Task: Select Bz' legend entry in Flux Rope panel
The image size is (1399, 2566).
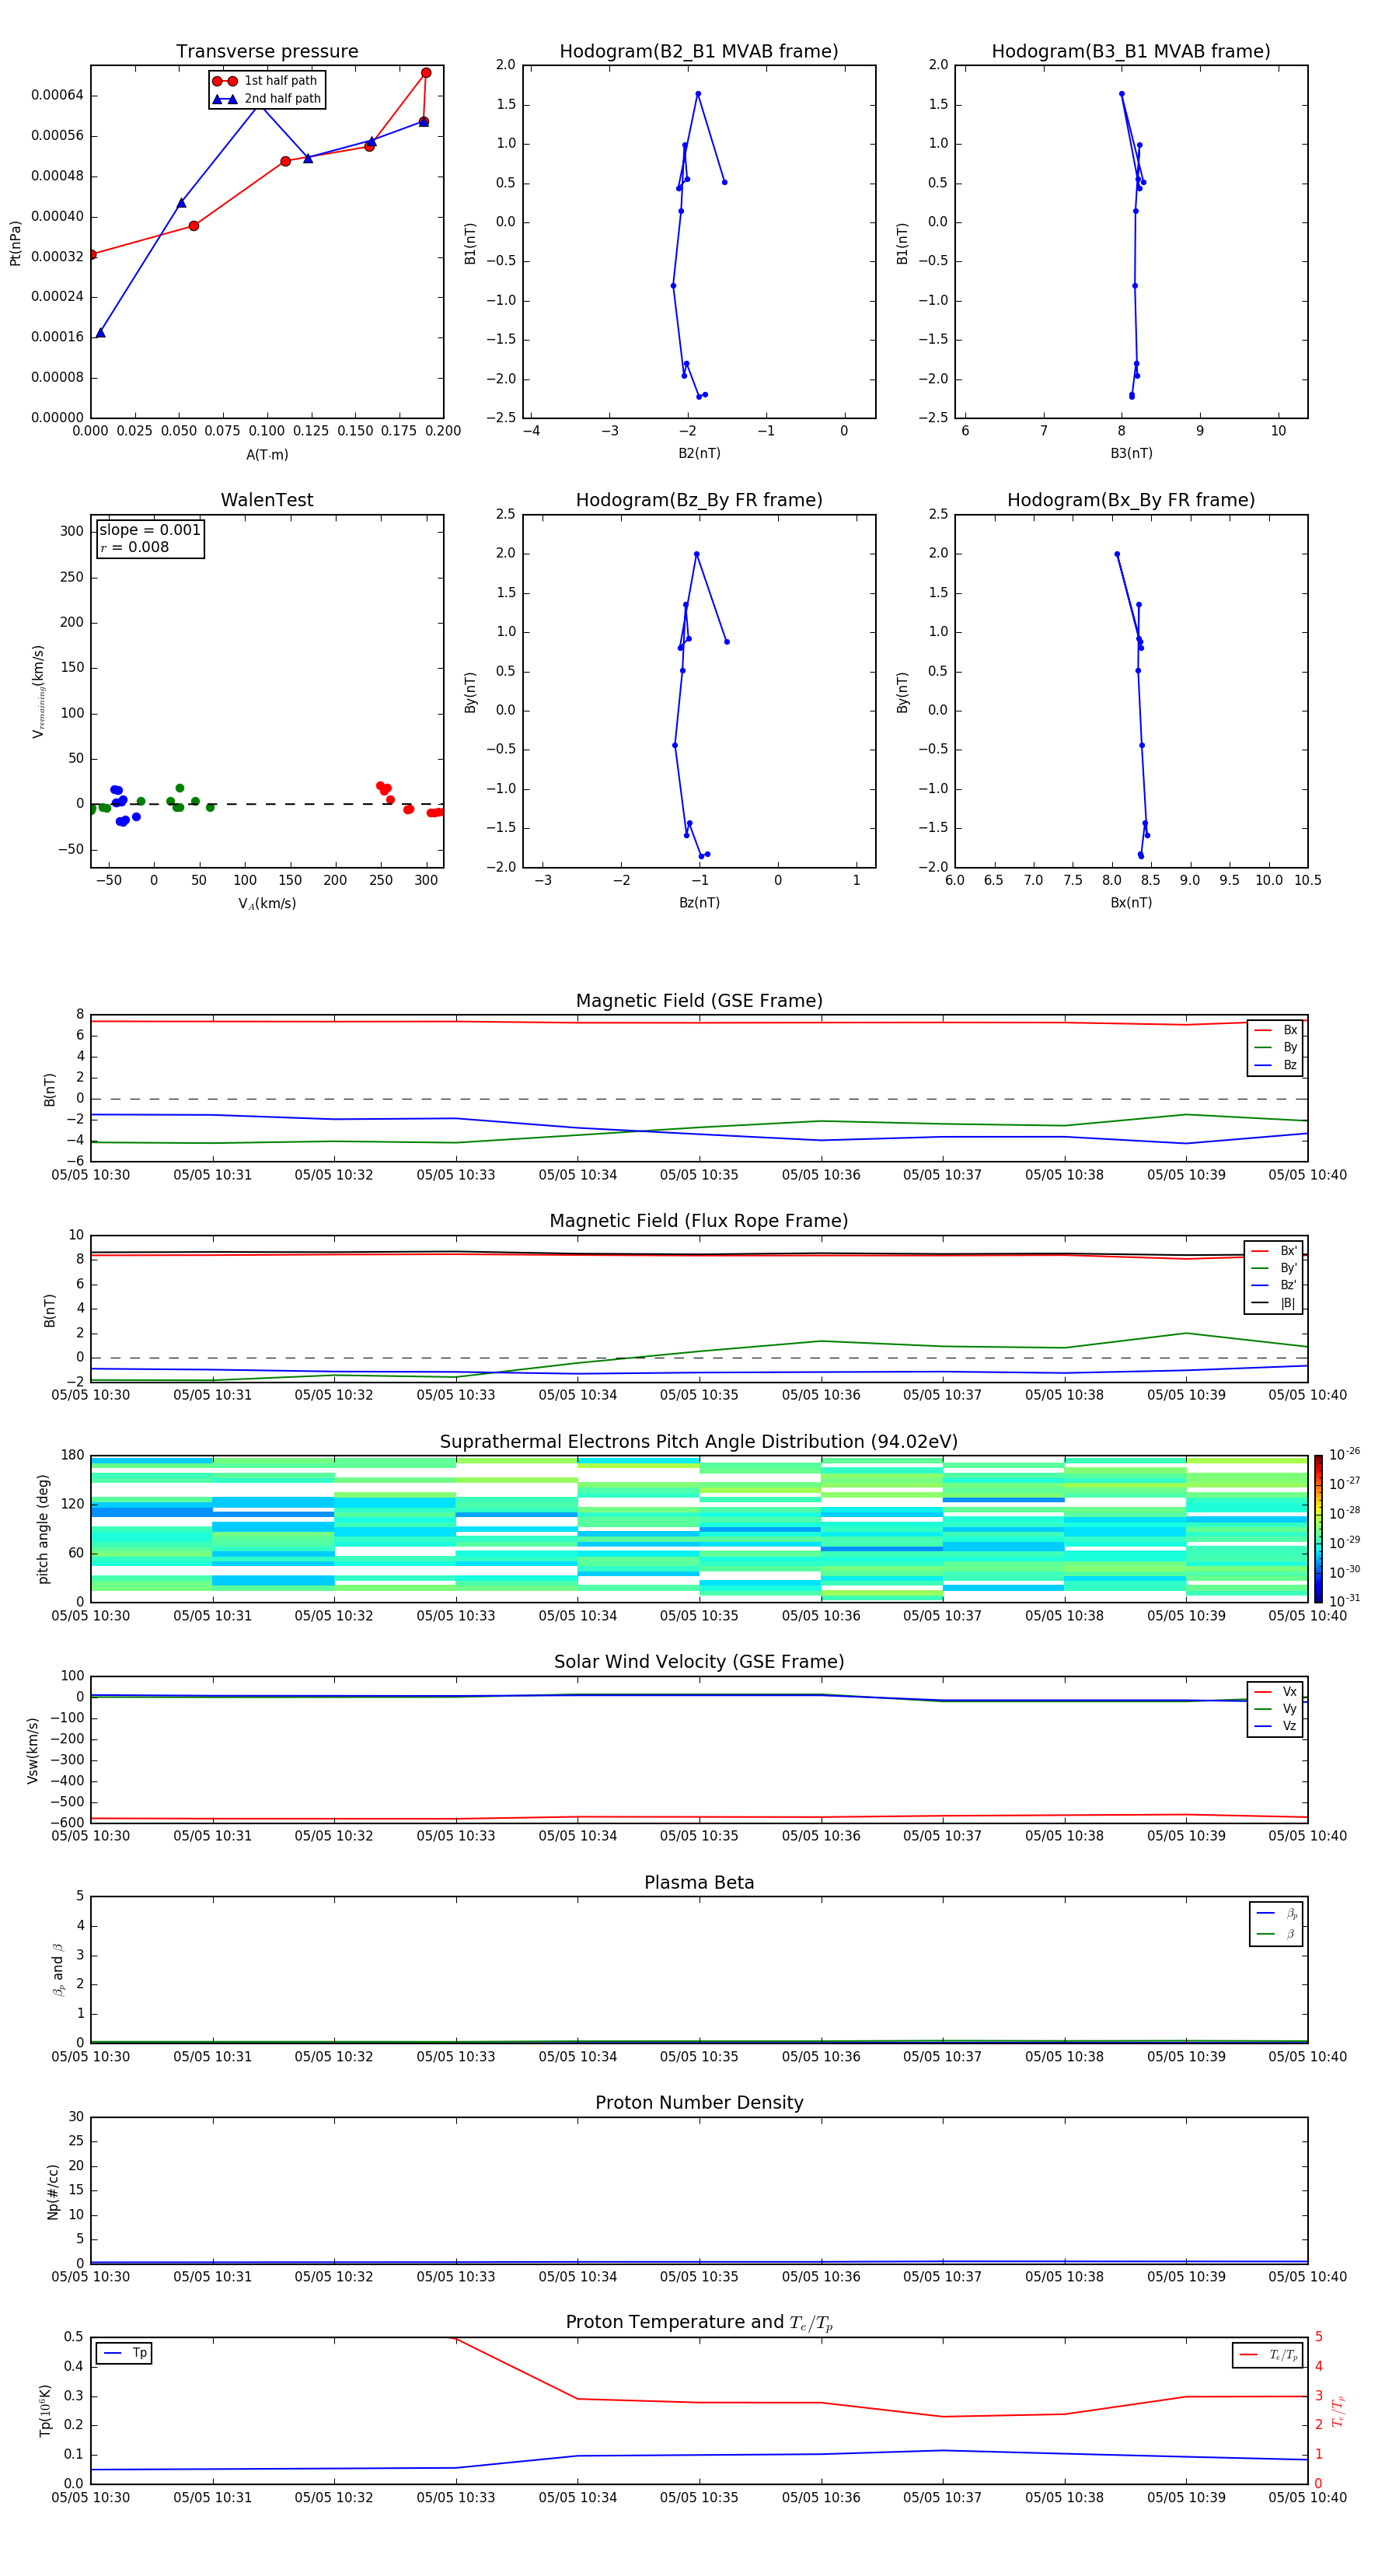Action: tap(1274, 1285)
